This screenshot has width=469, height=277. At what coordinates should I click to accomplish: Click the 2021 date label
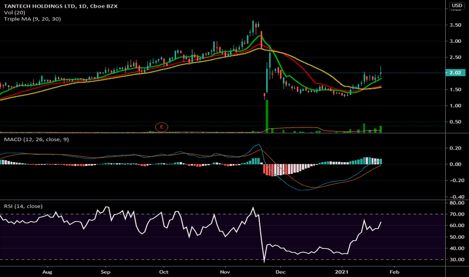[x=342, y=272]
